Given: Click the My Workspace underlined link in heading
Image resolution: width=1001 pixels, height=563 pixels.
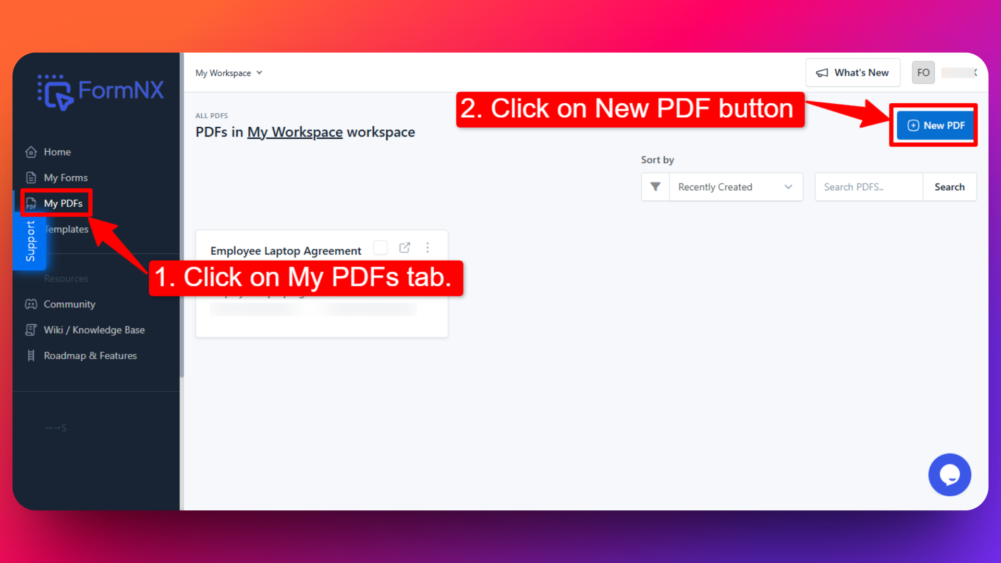Looking at the screenshot, I should point(295,132).
